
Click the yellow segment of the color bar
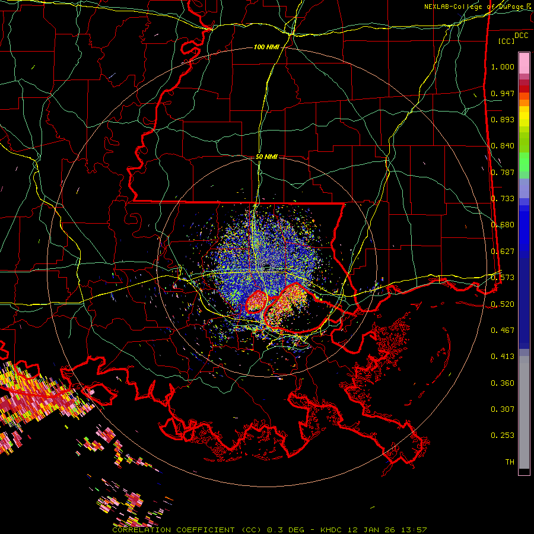tap(524, 117)
